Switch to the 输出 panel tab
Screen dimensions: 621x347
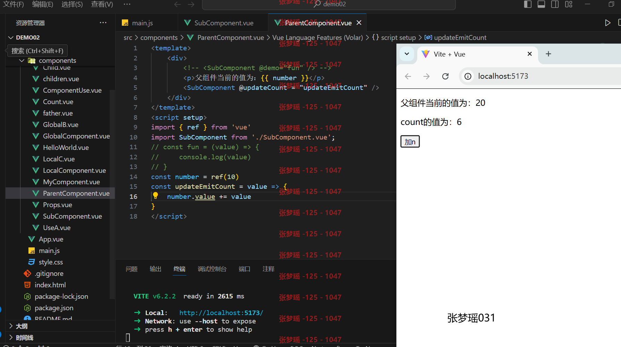point(156,269)
